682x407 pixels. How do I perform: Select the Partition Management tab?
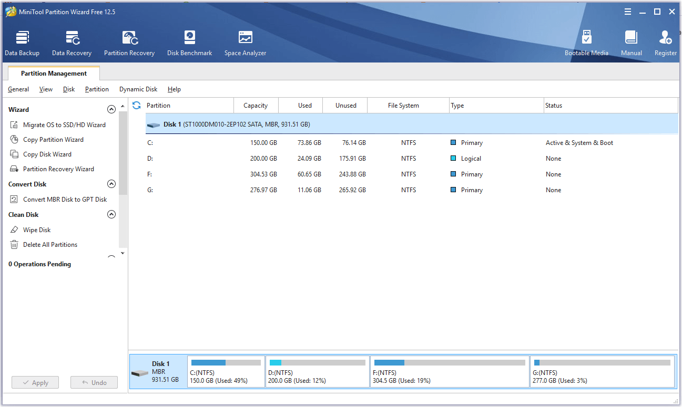coord(54,74)
